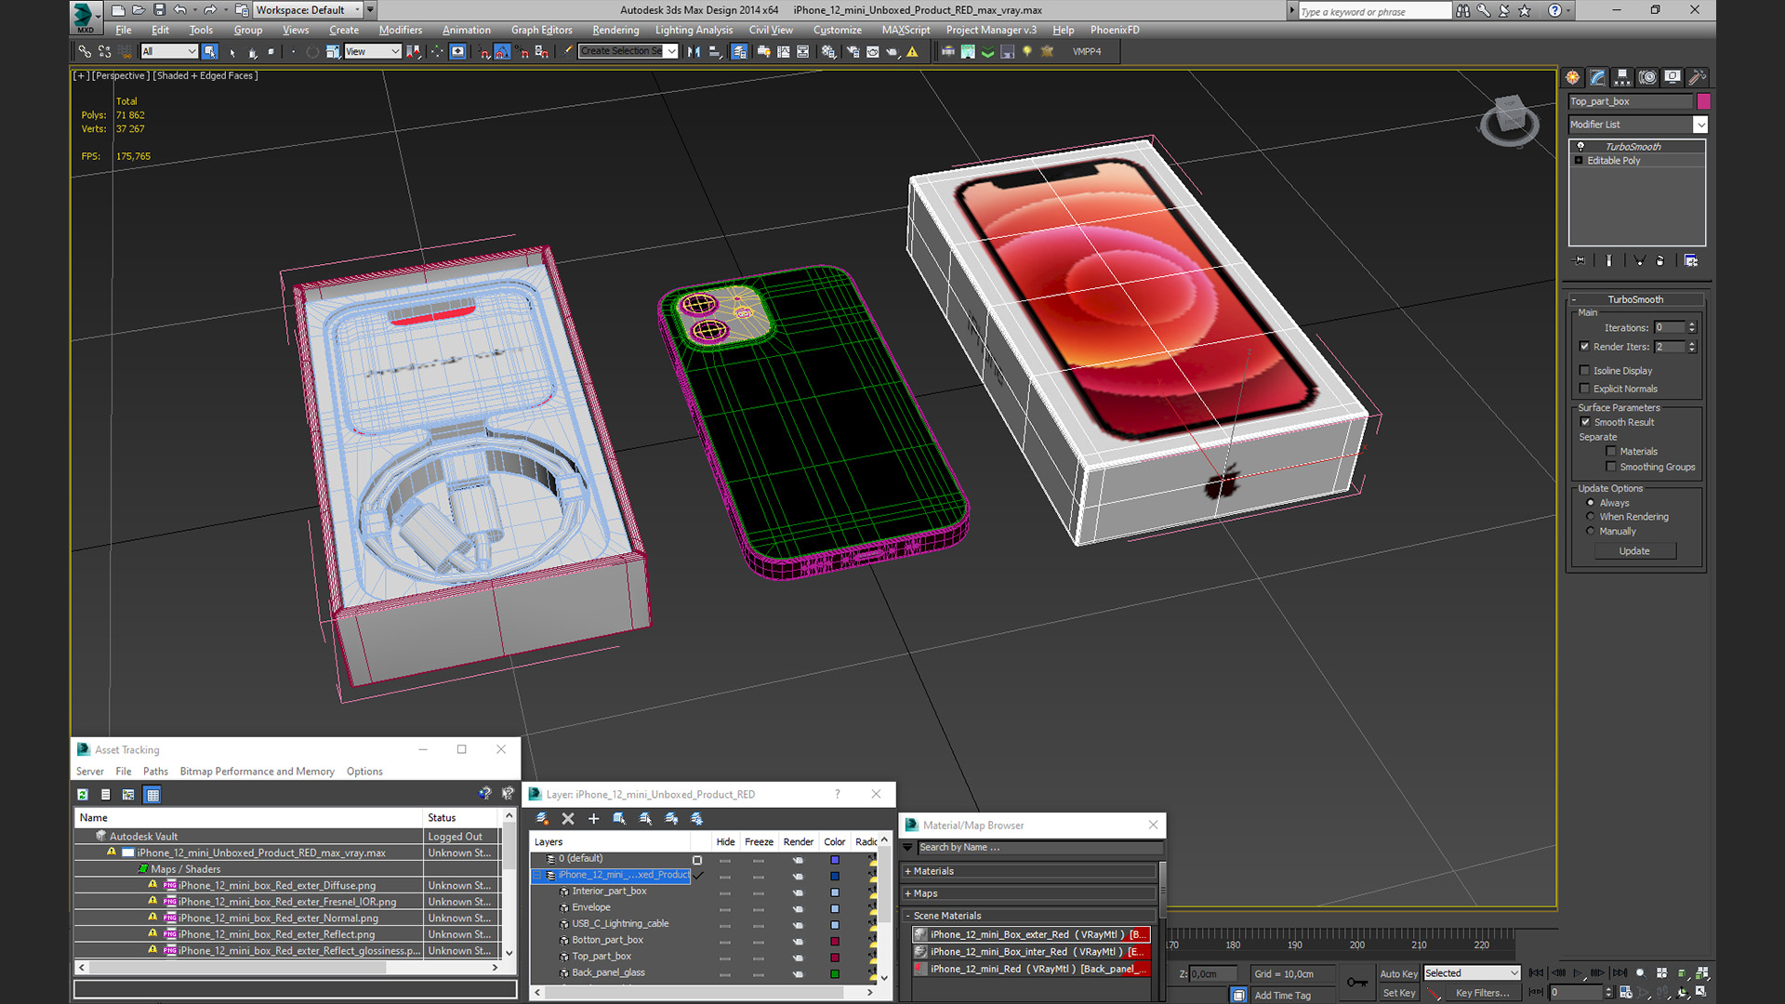Click color swatch for Envelope layer row
1785x1004 pixels.
click(835, 908)
